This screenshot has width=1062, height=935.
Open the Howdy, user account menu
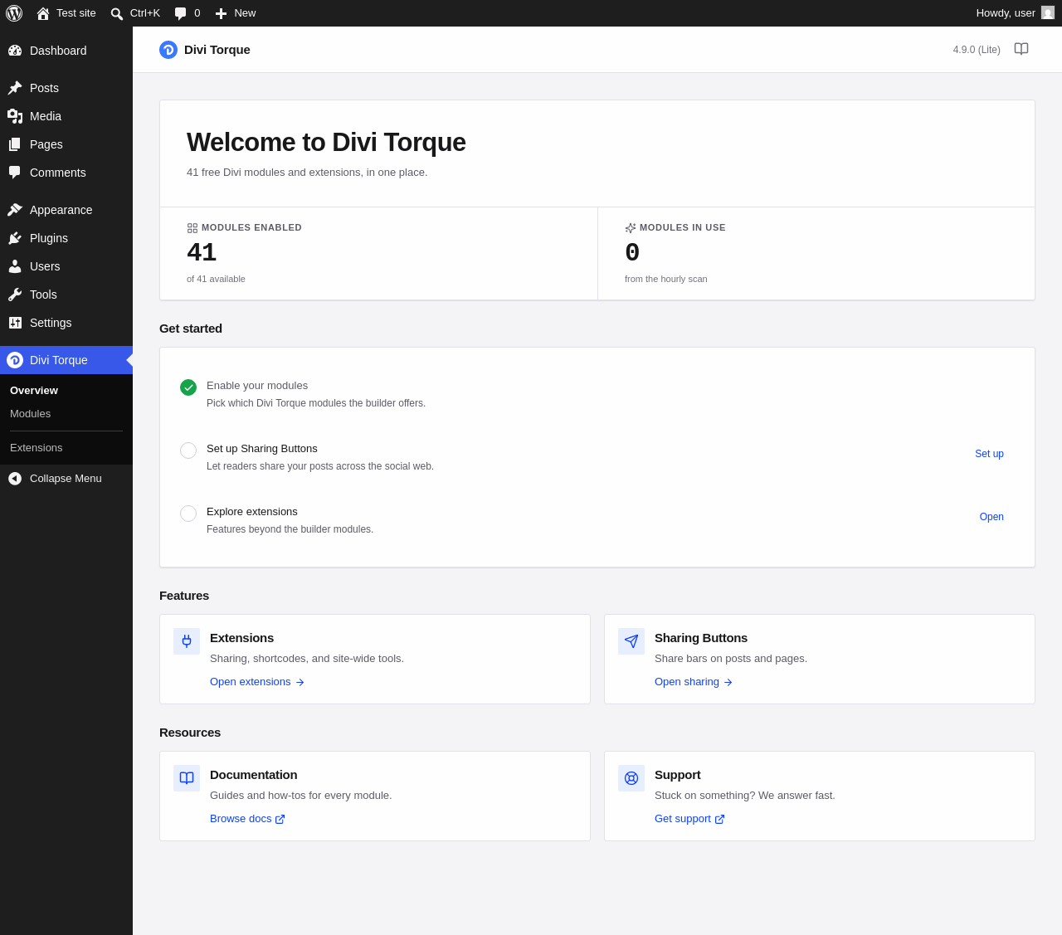pyautogui.click(x=1016, y=13)
